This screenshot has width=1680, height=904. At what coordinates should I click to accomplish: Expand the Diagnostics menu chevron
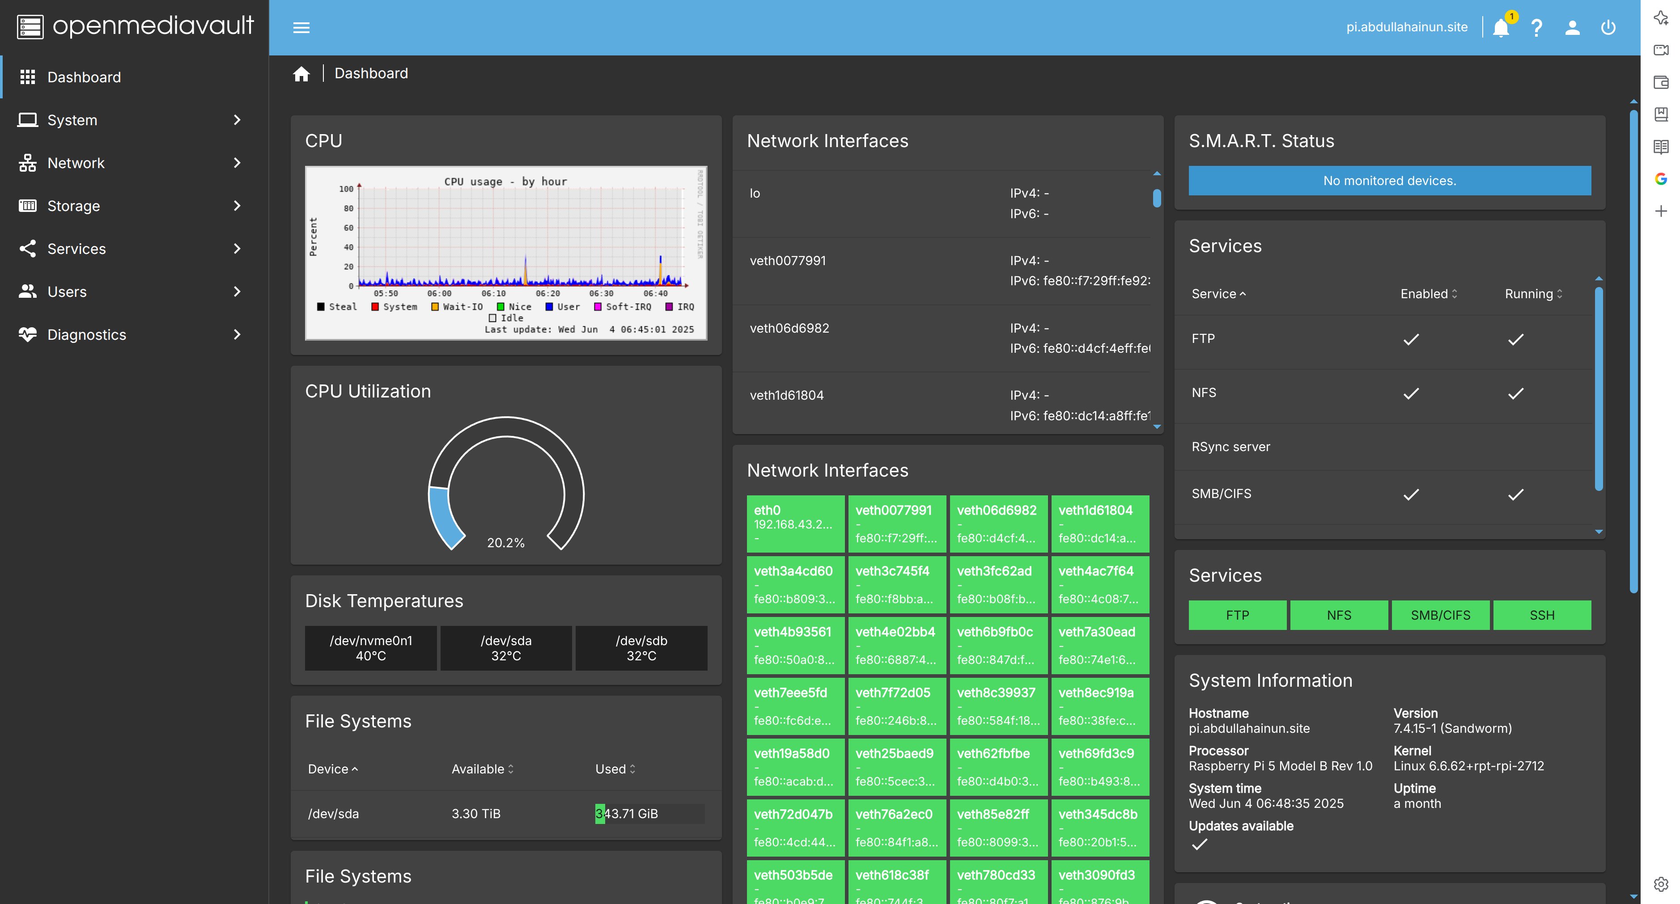237,334
